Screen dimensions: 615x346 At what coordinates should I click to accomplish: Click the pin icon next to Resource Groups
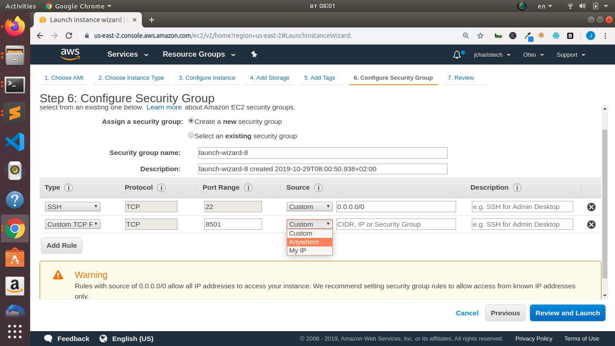click(254, 54)
